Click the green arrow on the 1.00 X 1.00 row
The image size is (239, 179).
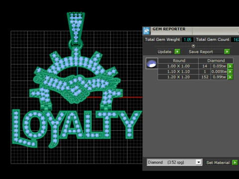pos(230,66)
